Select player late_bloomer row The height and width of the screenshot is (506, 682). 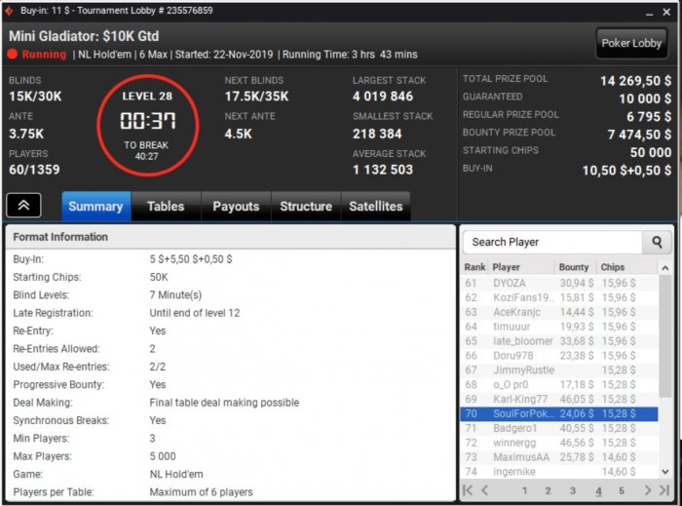coord(559,341)
